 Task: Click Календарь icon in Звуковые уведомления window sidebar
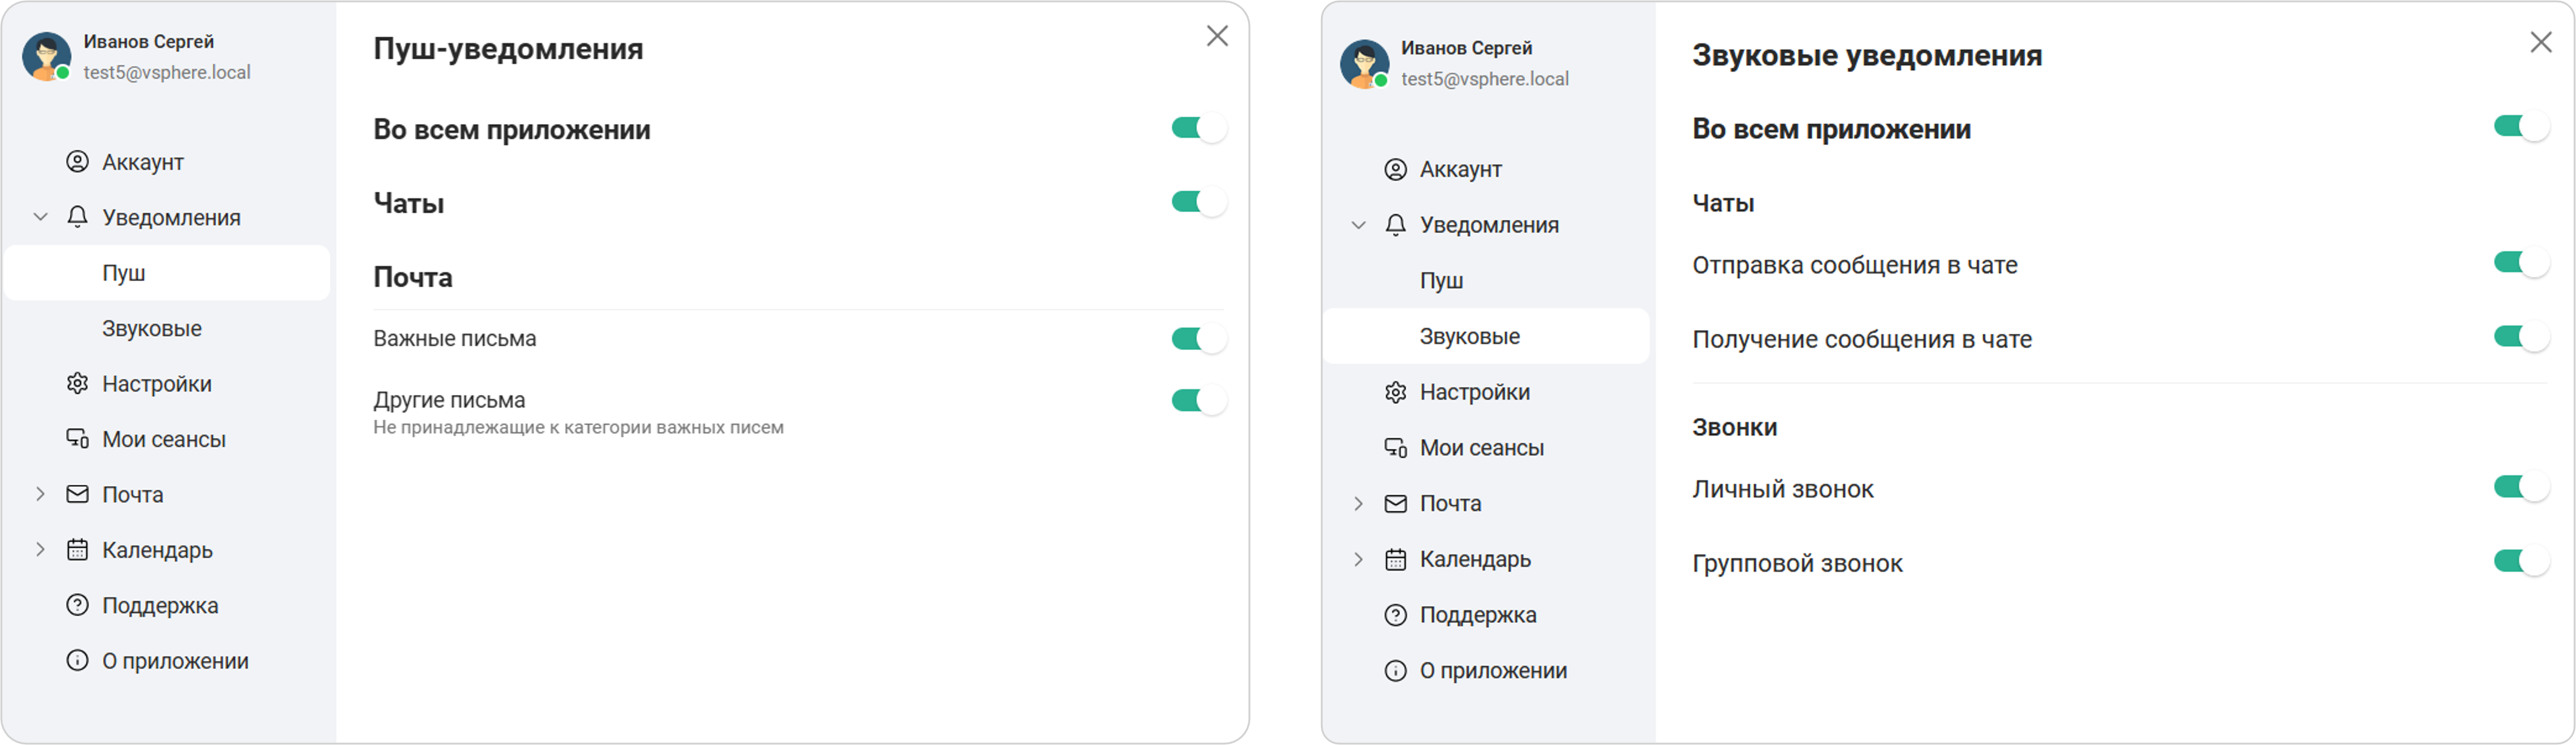(x=1395, y=559)
